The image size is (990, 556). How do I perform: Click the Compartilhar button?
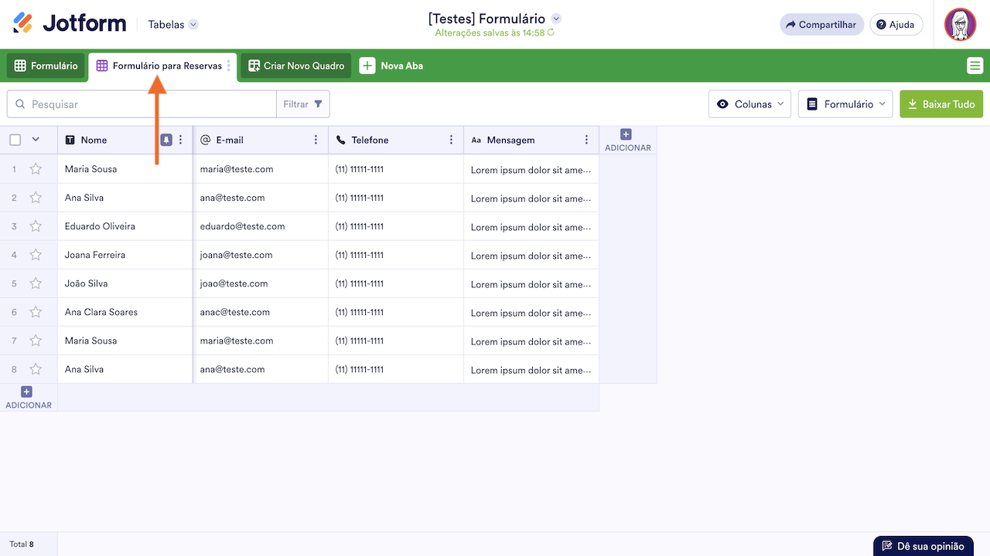[x=821, y=25]
